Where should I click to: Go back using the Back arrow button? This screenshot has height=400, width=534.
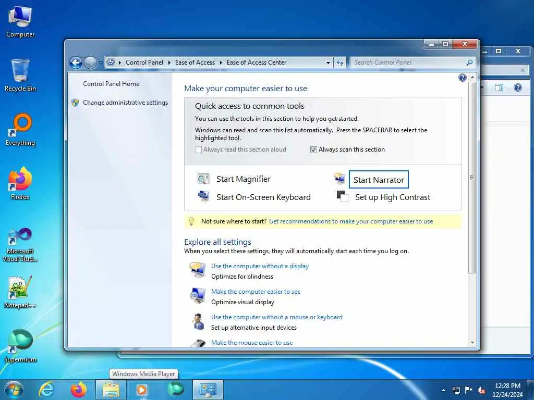coord(76,63)
